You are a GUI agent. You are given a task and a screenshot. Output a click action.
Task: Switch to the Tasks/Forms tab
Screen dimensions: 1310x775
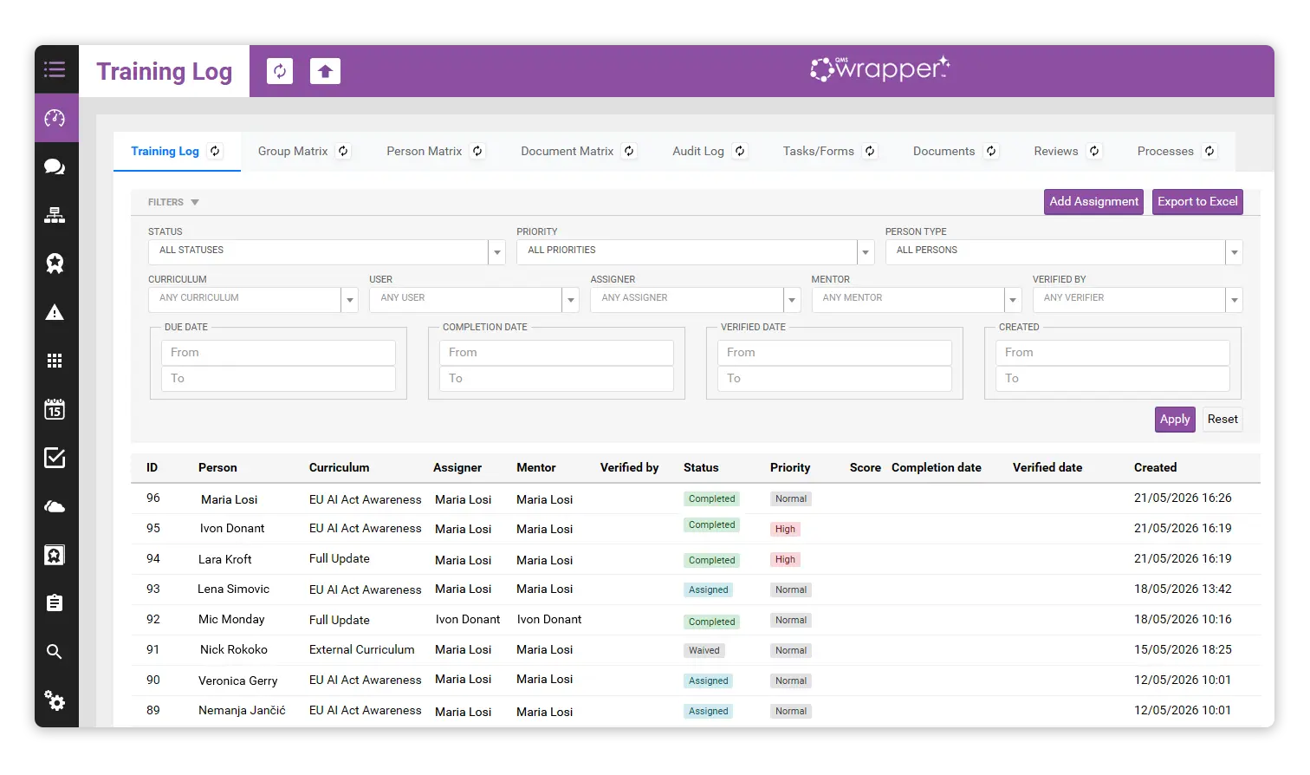tap(819, 151)
